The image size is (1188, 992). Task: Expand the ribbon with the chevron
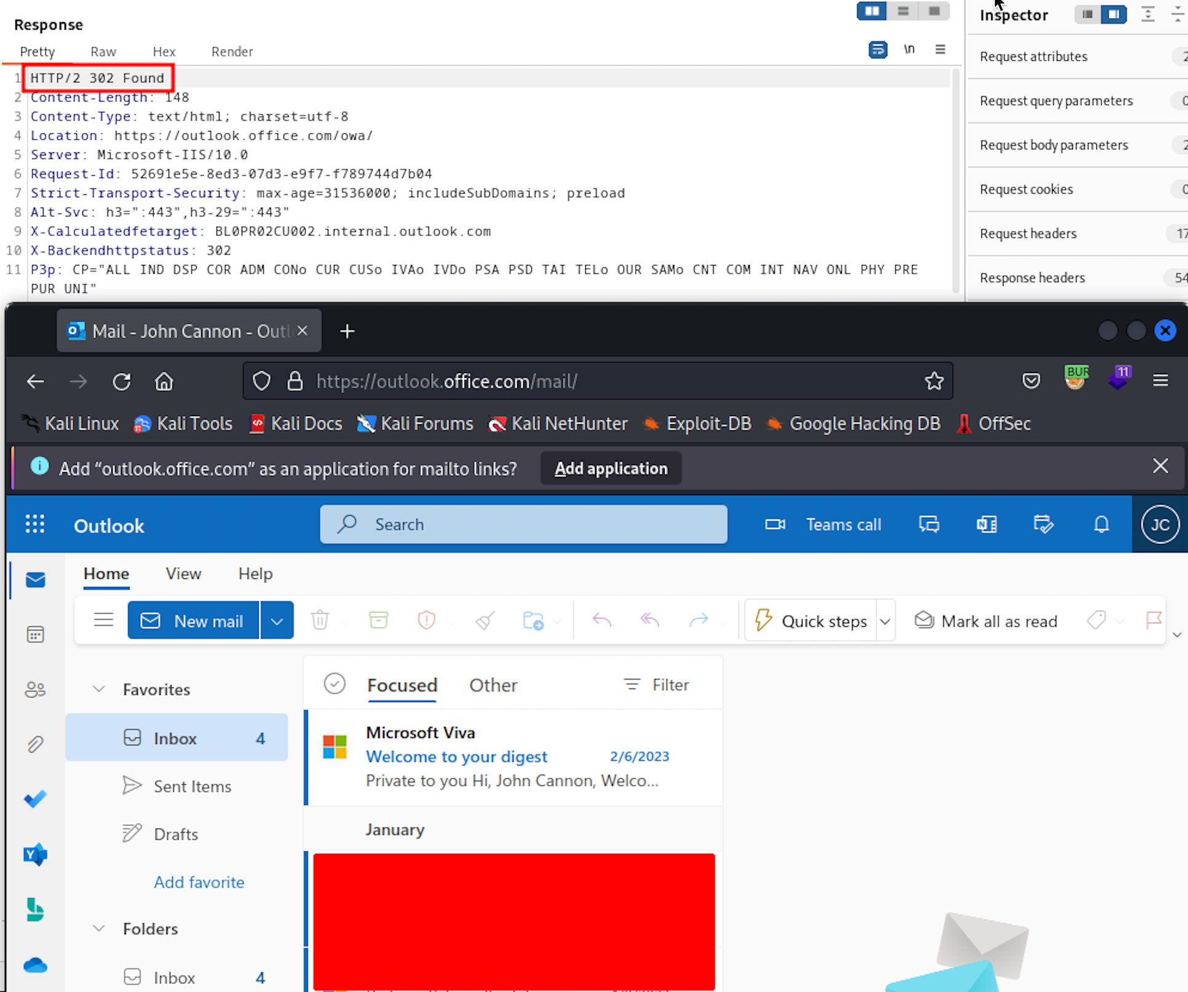(x=1176, y=635)
